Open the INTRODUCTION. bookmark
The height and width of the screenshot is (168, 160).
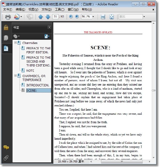click(38, 85)
